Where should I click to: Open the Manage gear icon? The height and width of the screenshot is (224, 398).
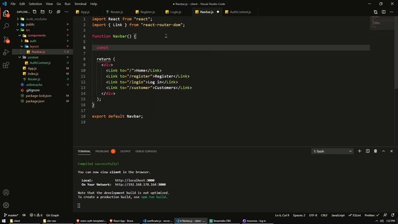point(6,205)
